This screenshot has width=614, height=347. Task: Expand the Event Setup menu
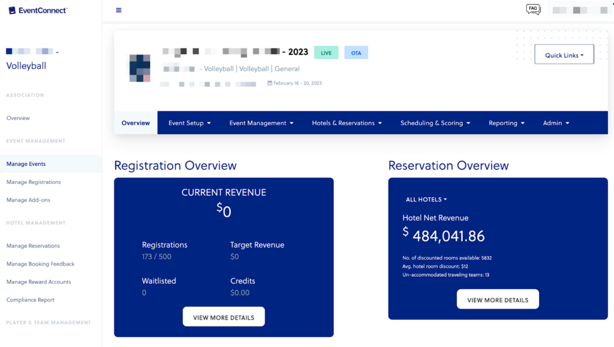click(189, 122)
